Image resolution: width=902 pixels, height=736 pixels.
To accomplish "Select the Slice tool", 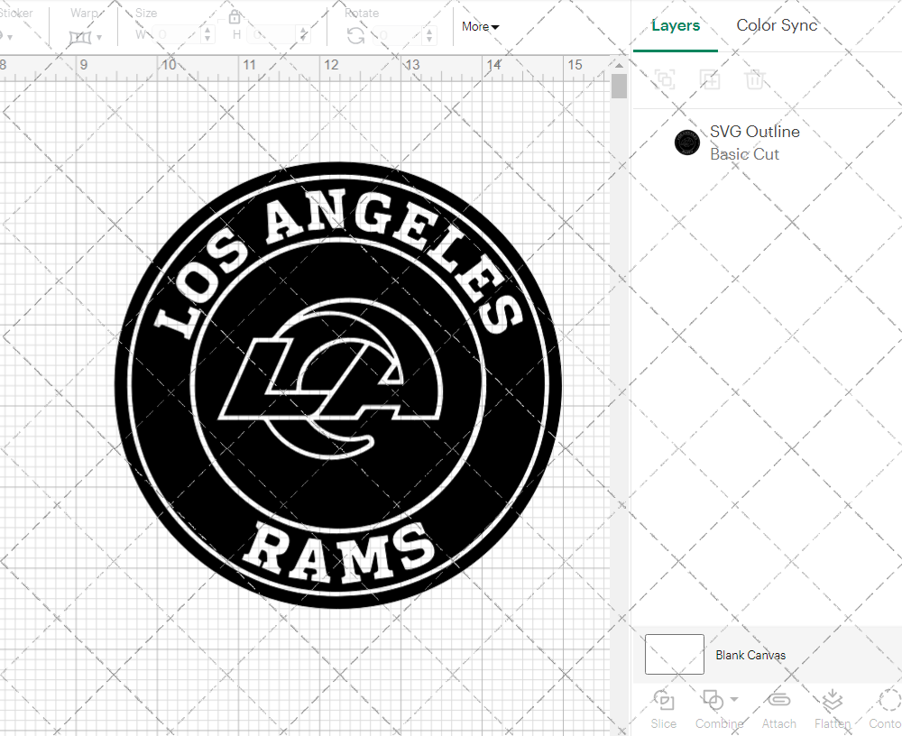I will pyautogui.click(x=664, y=709).
